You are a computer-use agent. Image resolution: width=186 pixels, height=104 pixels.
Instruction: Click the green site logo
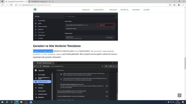tap(35, 10)
